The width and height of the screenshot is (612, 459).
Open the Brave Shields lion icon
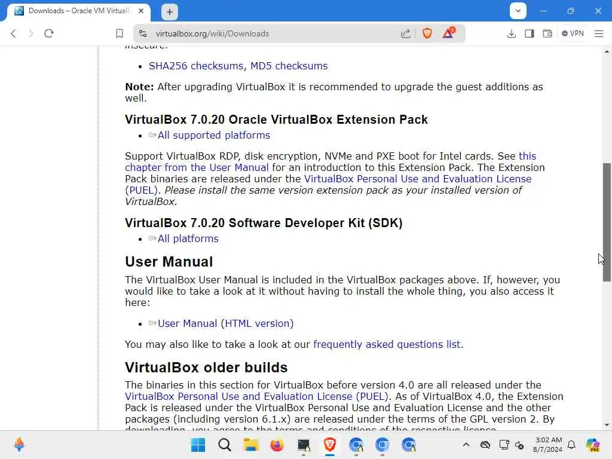click(427, 33)
